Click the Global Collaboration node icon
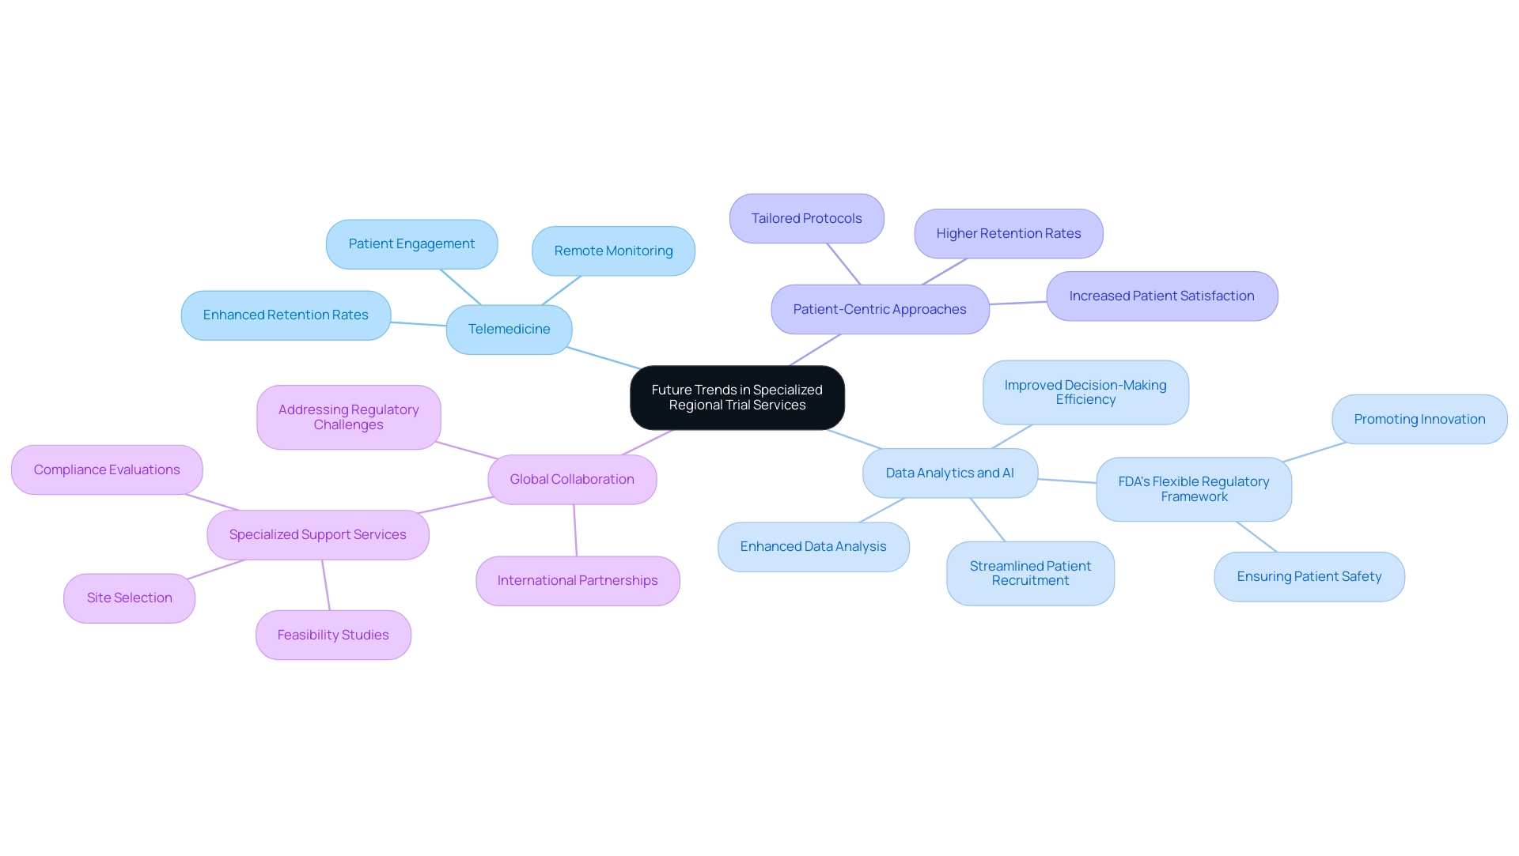 [573, 478]
